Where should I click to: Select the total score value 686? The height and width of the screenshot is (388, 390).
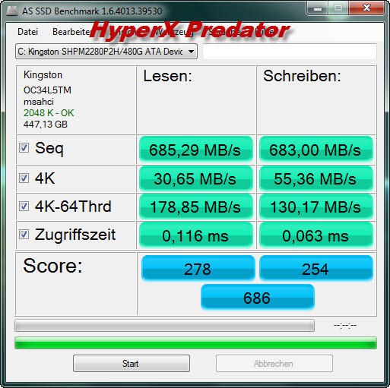pos(257,298)
